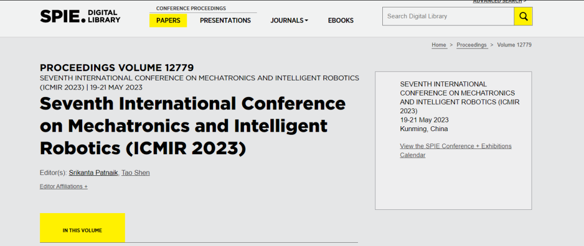Go to Home breadcrumb
The width and height of the screenshot is (584, 246).
(439, 45)
